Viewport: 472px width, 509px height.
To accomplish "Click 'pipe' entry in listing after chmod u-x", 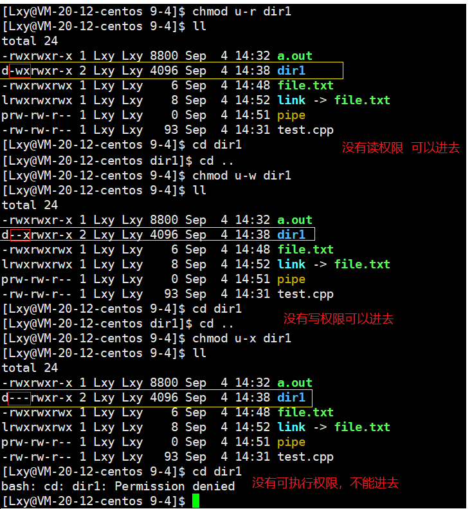I will (291, 443).
